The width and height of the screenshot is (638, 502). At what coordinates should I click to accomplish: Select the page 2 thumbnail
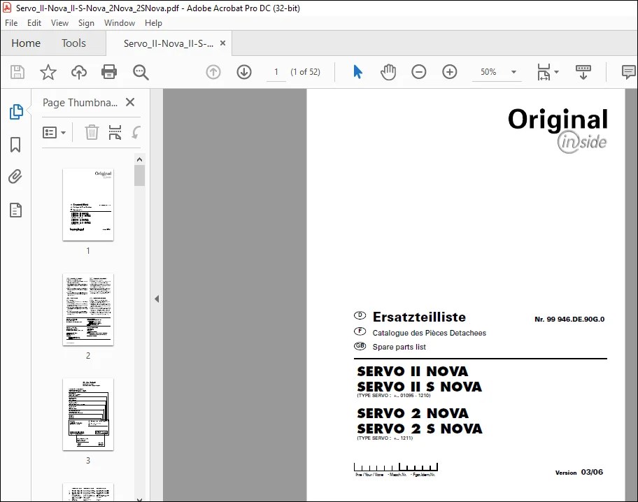click(88, 310)
